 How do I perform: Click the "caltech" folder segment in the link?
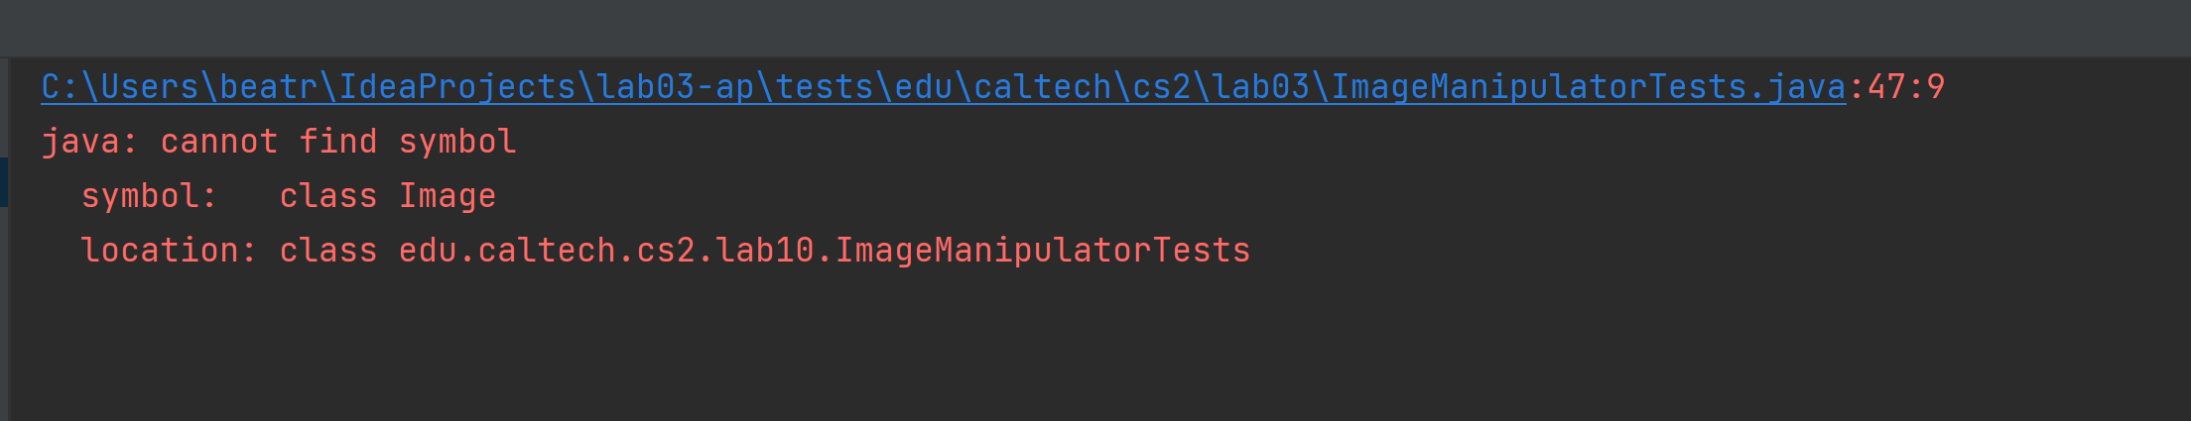pyautogui.click(x=1042, y=87)
